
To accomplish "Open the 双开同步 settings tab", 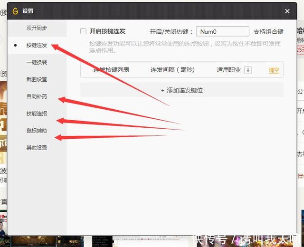I will 37,28.
